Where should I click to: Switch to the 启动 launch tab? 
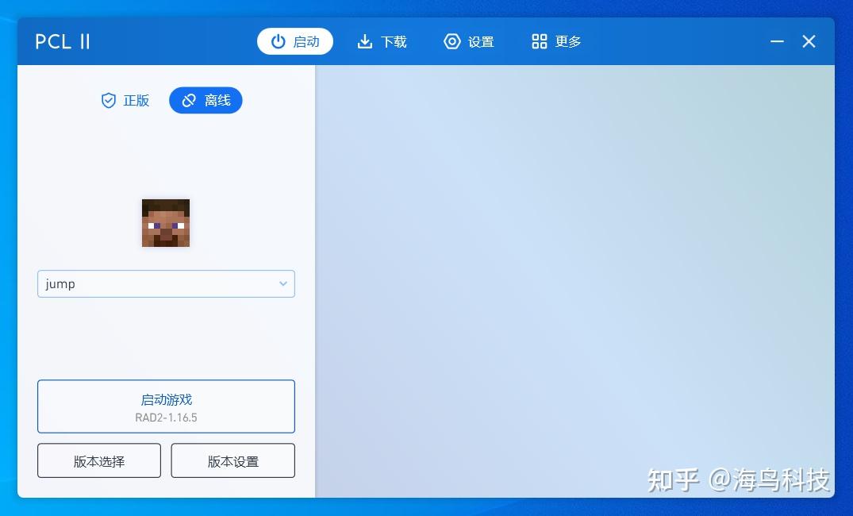295,41
